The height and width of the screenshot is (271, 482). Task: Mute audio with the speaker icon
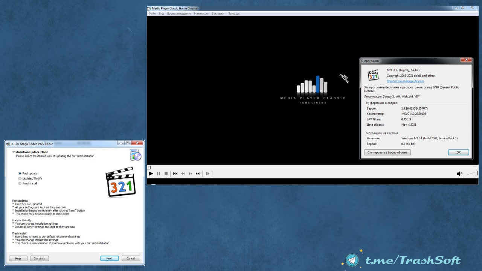point(459,174)
